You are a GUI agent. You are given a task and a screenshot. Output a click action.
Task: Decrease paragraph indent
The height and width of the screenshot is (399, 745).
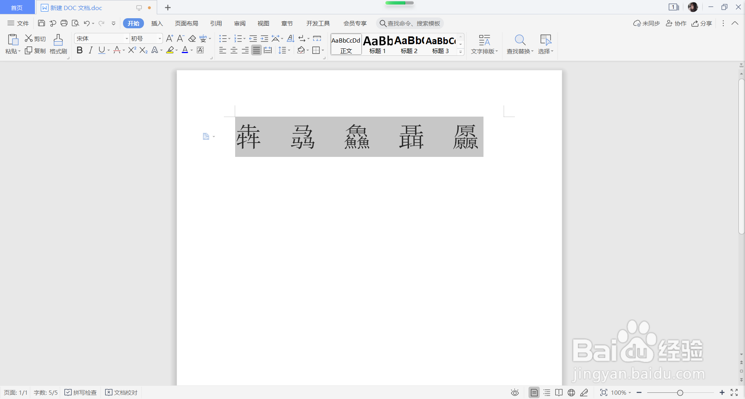253,38
